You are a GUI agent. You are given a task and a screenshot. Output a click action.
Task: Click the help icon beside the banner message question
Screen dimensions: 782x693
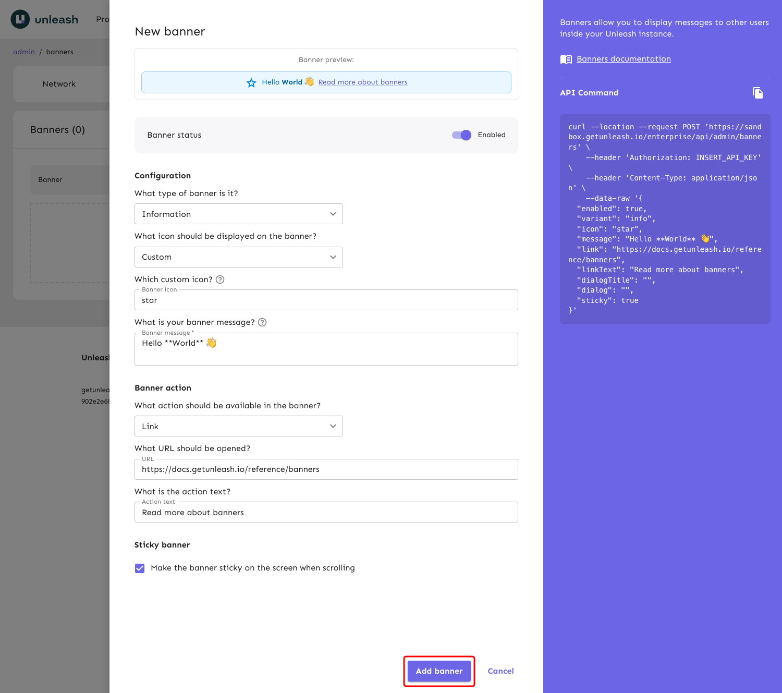pos(262,322)
